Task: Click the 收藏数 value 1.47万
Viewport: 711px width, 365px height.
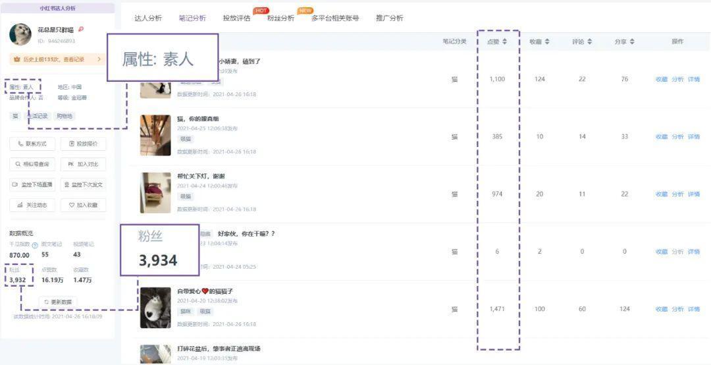Action: click(x=82, y=280)
